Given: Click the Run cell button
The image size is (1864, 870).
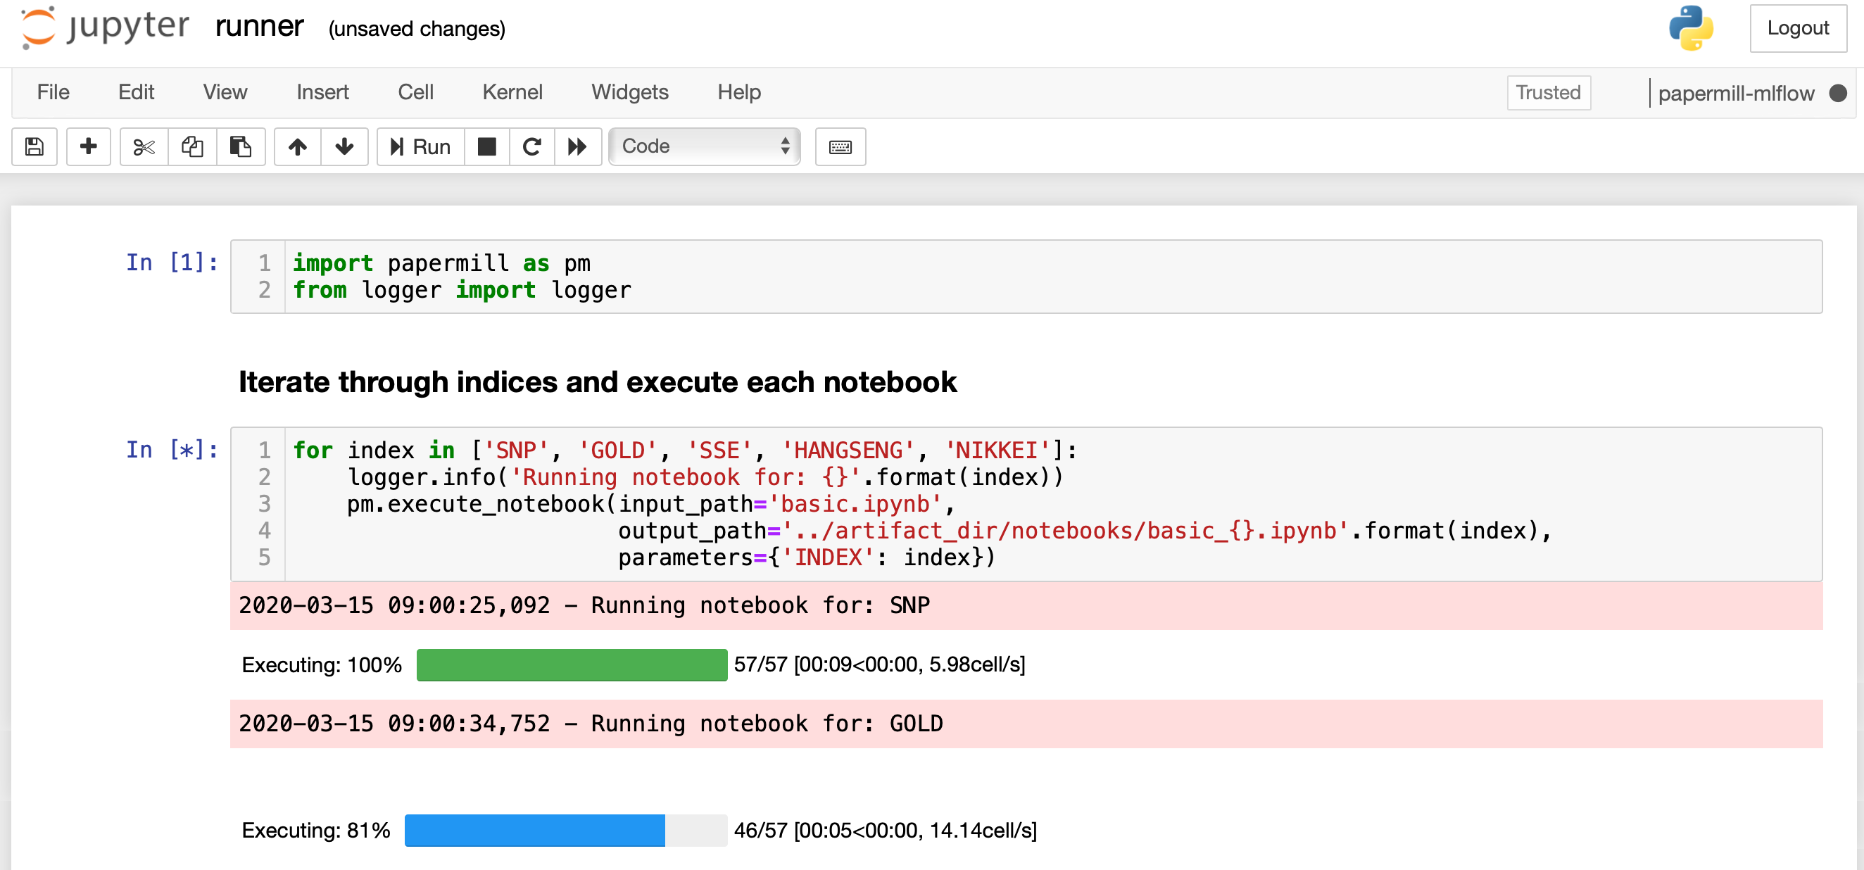Looking at the screenshot, I should [420, 146].
